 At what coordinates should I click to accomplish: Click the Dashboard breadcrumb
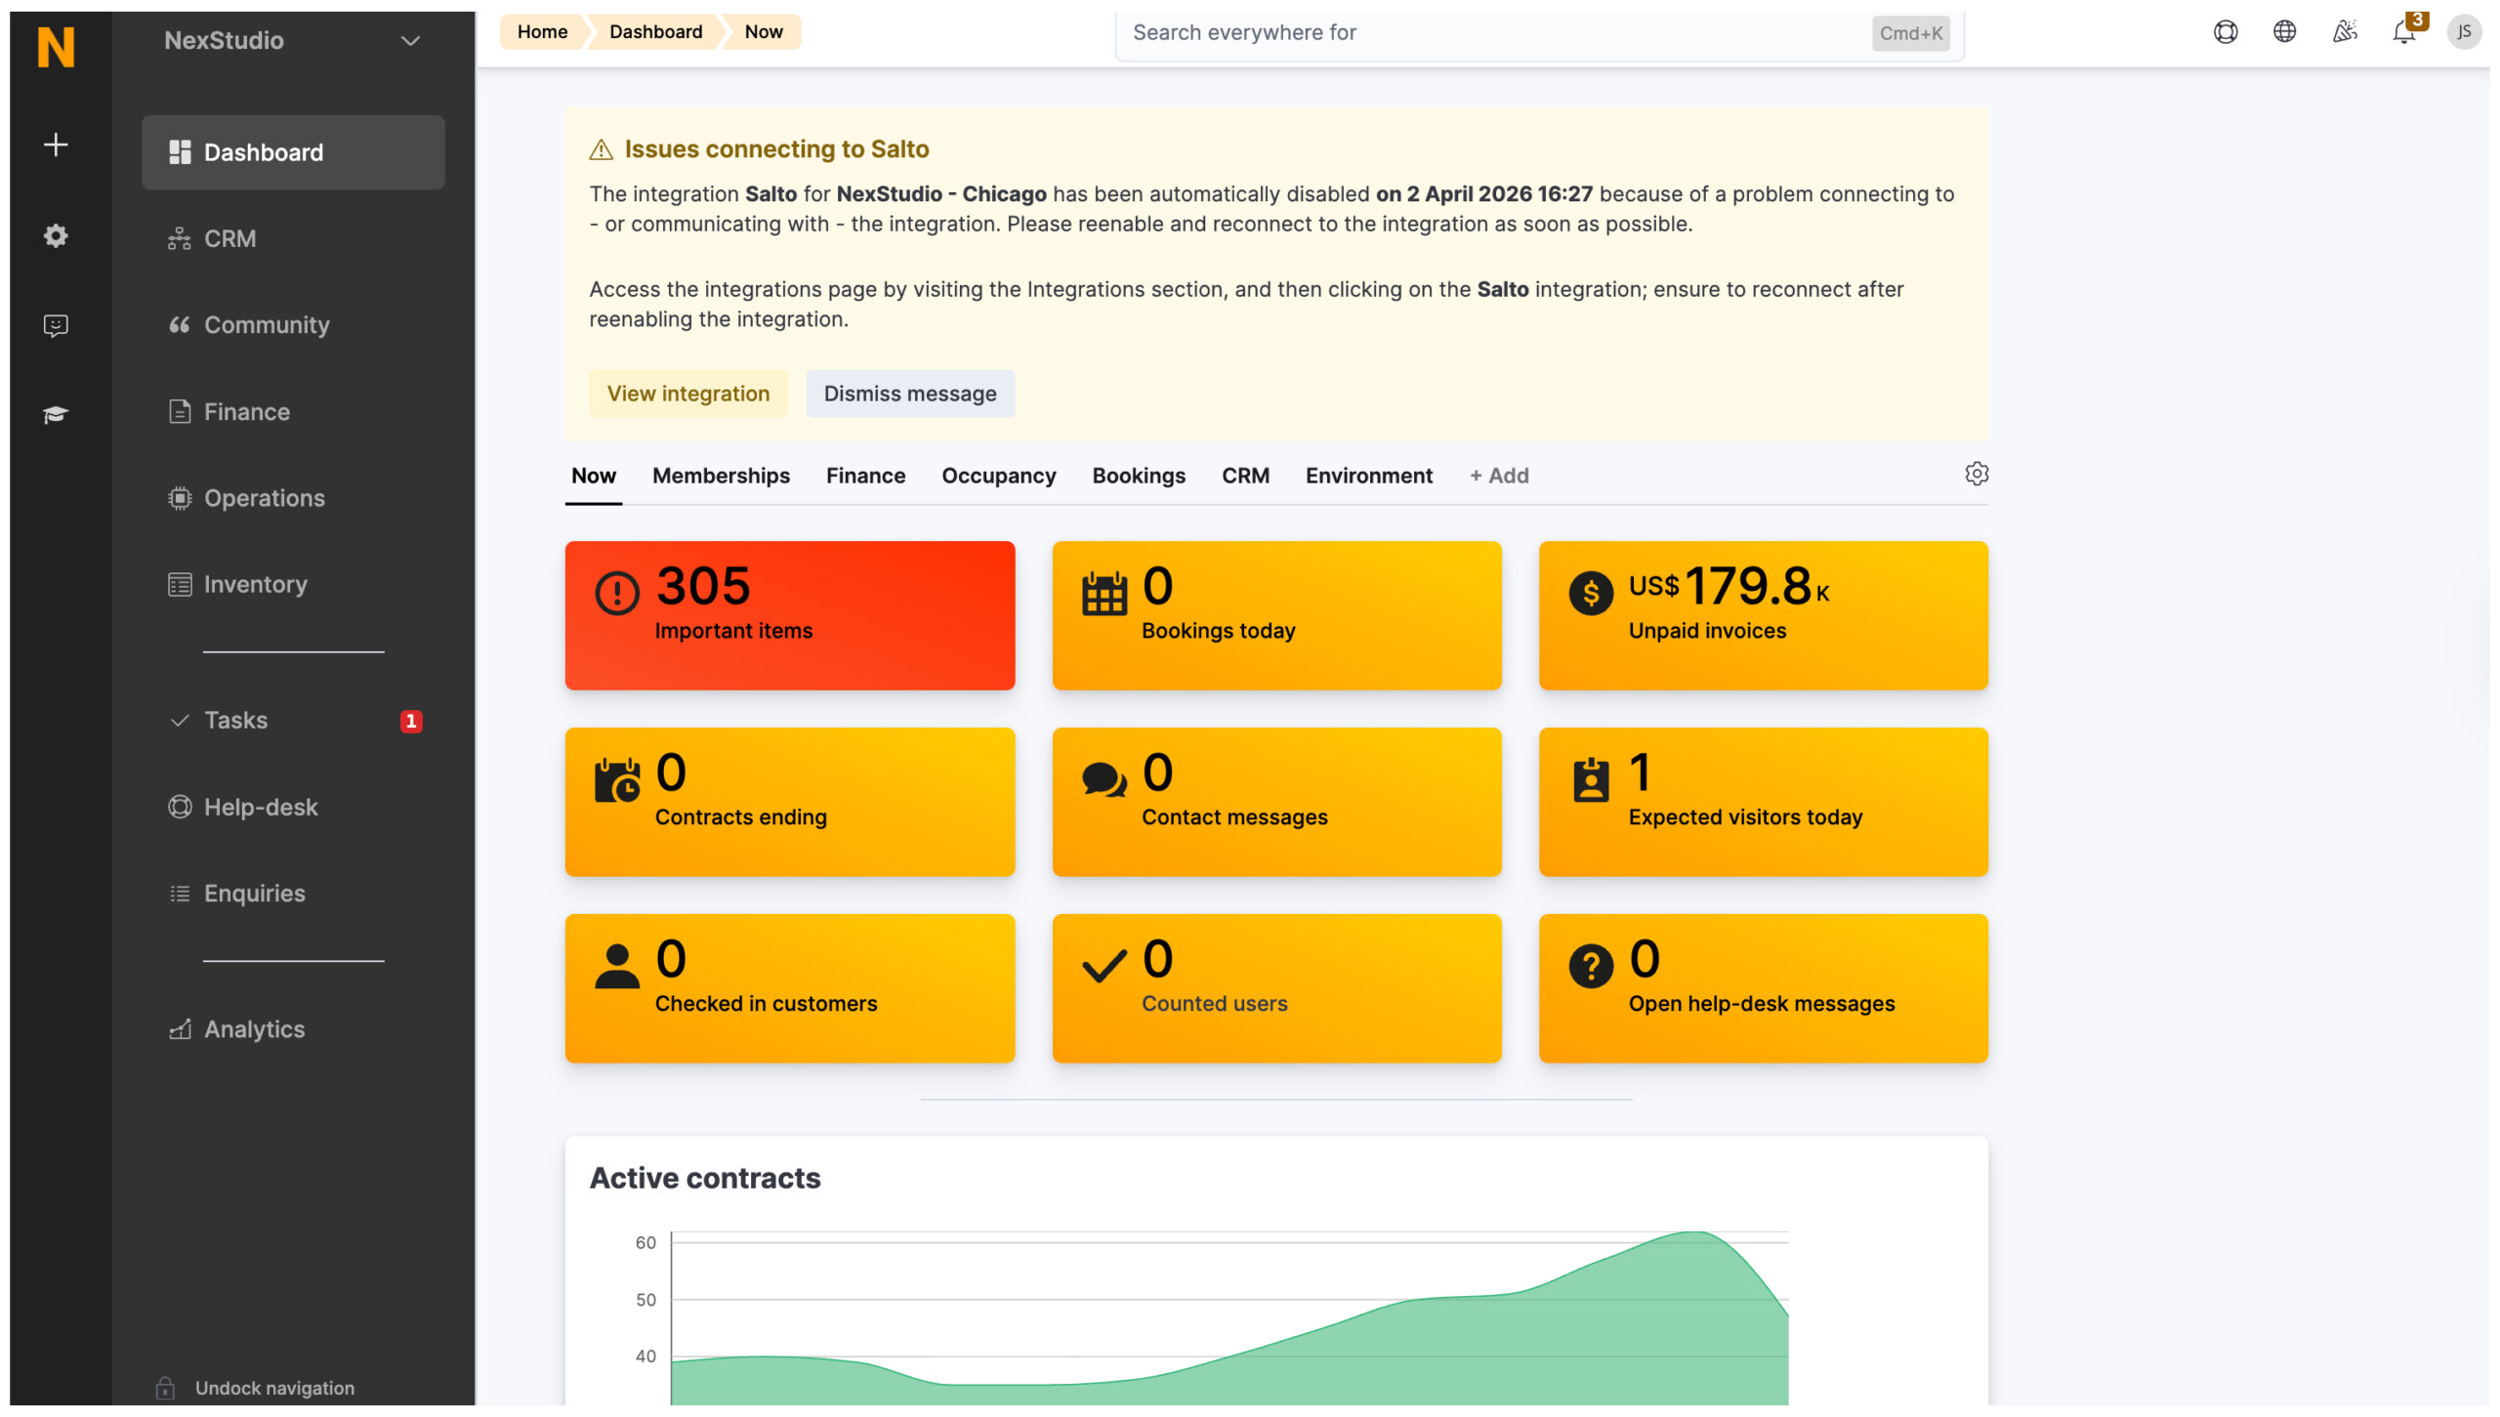655,31
